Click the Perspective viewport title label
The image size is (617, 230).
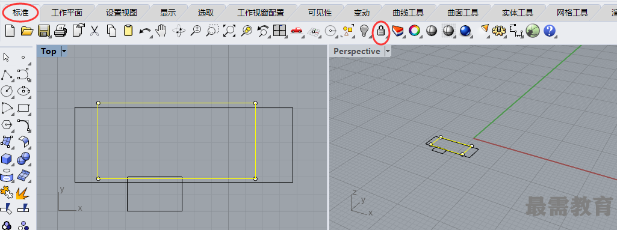[356, 52]
